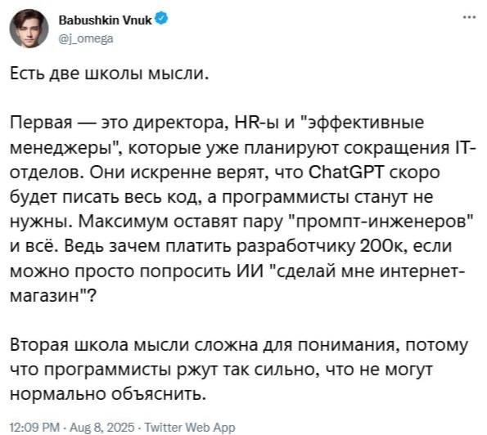Click the phrase "Вторая школа мысли"
Viewport: 487px width, 435px height.
coord(100,345)
